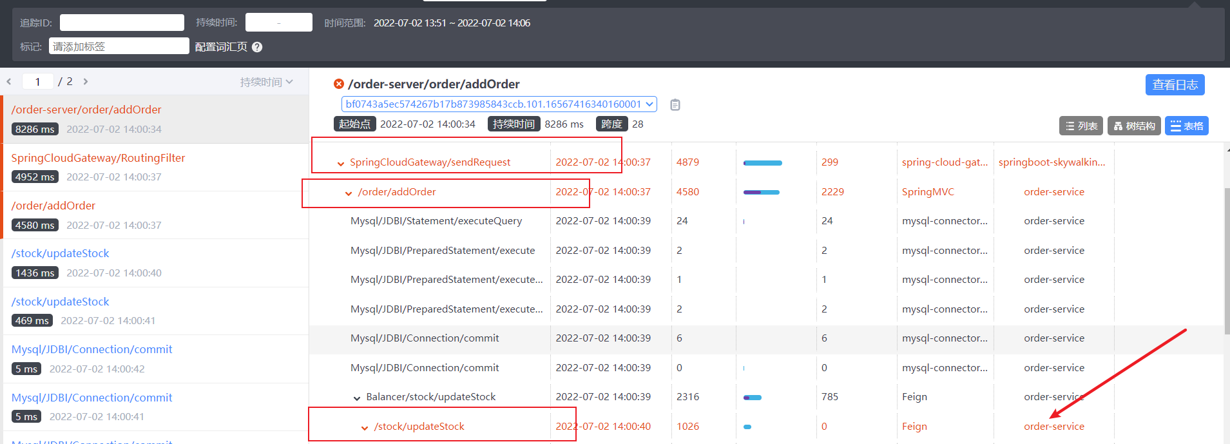Open 配置词汇页 link
1230x444 pixels.
point(221,47)
